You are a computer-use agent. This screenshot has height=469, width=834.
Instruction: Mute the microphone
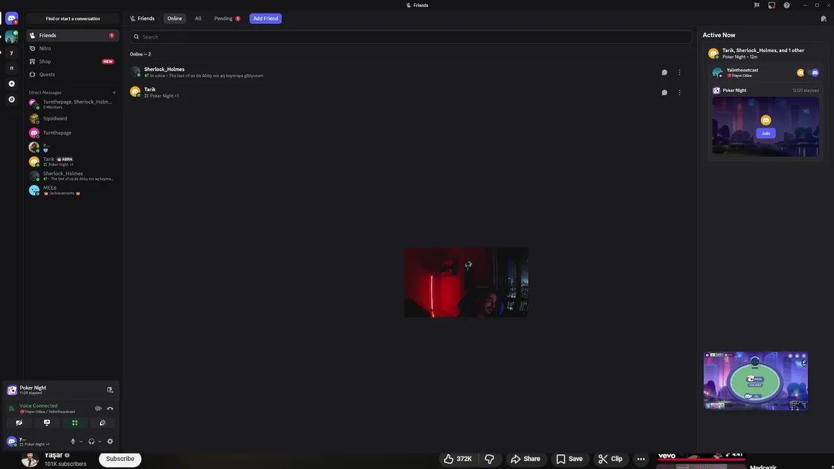click(x=73, y=441)
